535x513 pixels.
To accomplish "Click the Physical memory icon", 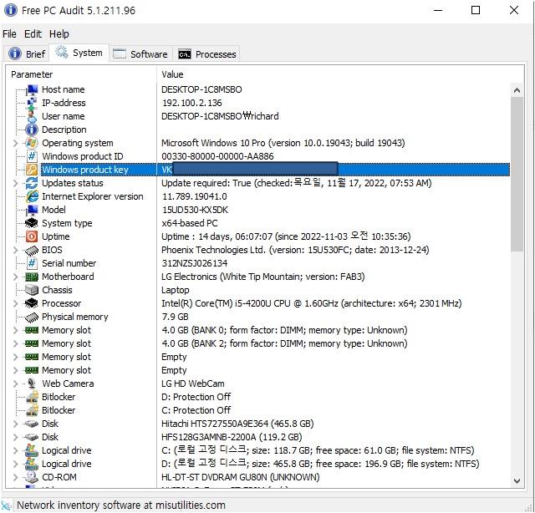I will coord(32,317).
